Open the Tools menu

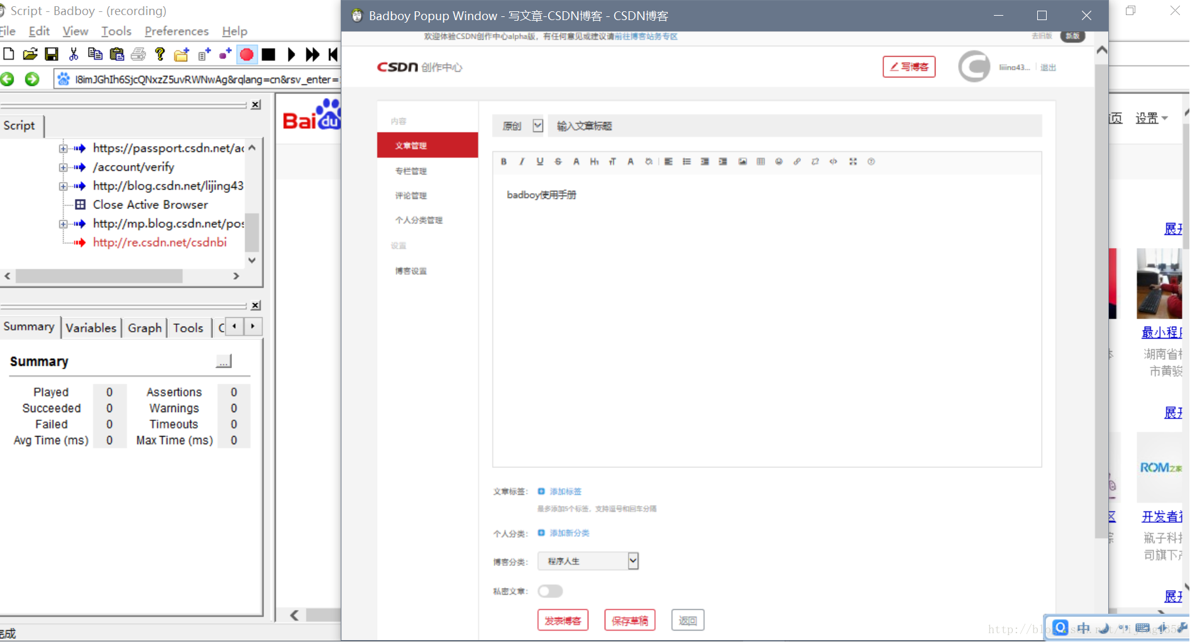116,31
